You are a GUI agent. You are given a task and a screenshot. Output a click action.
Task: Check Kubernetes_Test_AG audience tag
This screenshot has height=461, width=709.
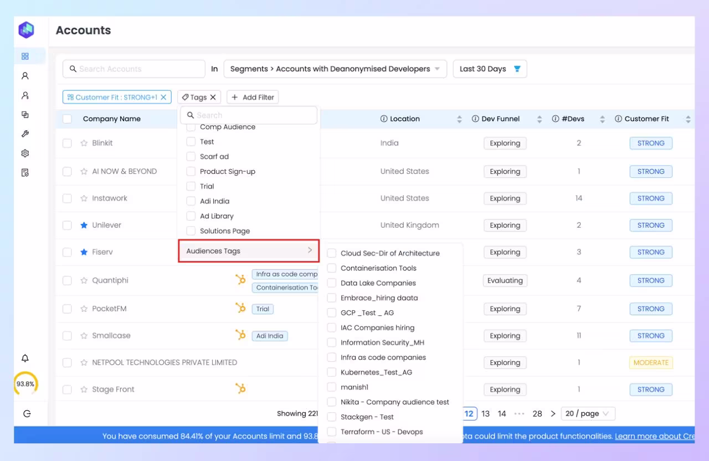(x=332, y=372)
